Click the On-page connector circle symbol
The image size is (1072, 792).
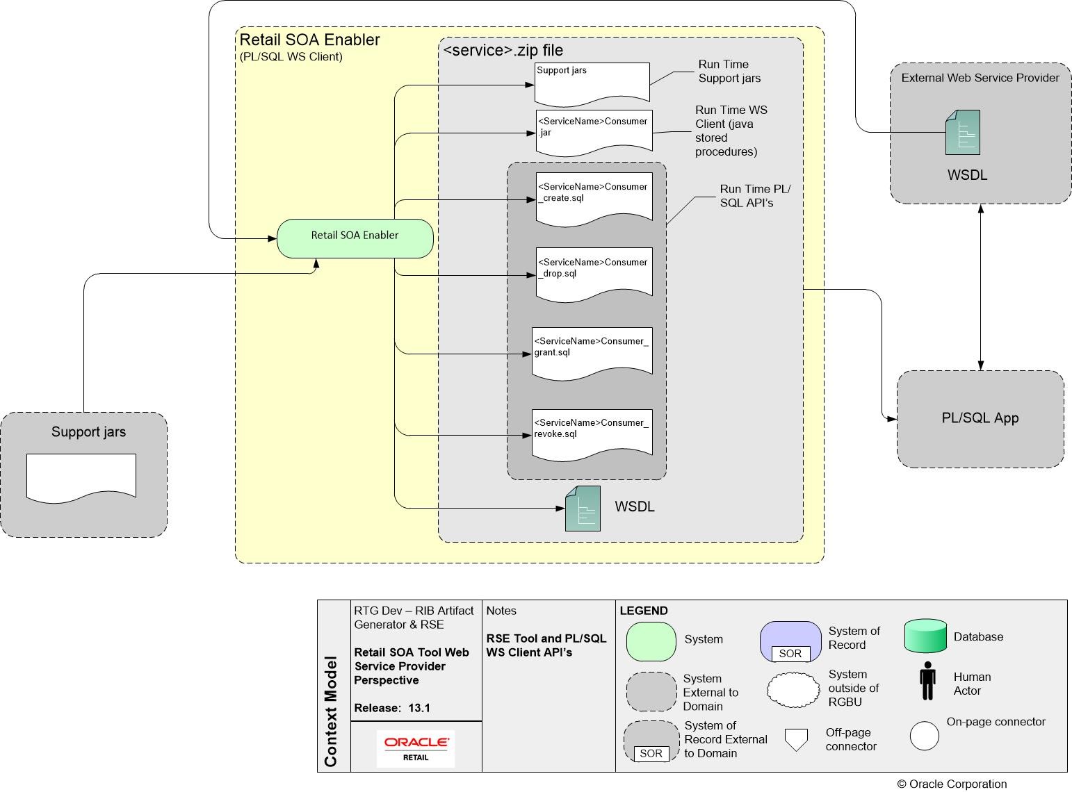(x=925, y=736)
